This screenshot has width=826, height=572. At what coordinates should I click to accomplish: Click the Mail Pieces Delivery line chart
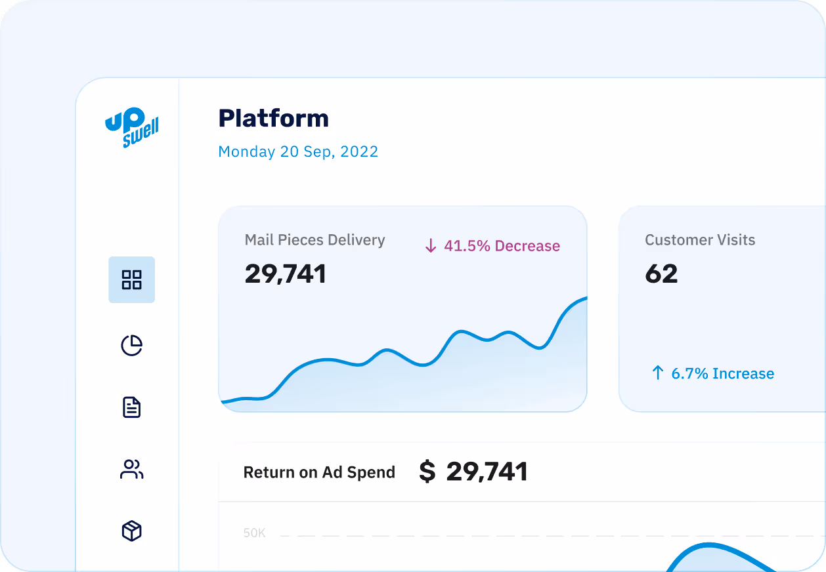click(402, 354)
